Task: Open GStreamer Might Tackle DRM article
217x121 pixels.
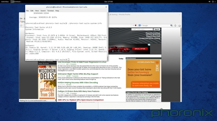Action: 78,74
